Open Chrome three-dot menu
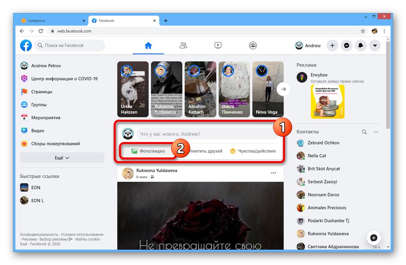The height and width of the screenshot is (265, 406). pyautogui.click(x=384, y=31)
